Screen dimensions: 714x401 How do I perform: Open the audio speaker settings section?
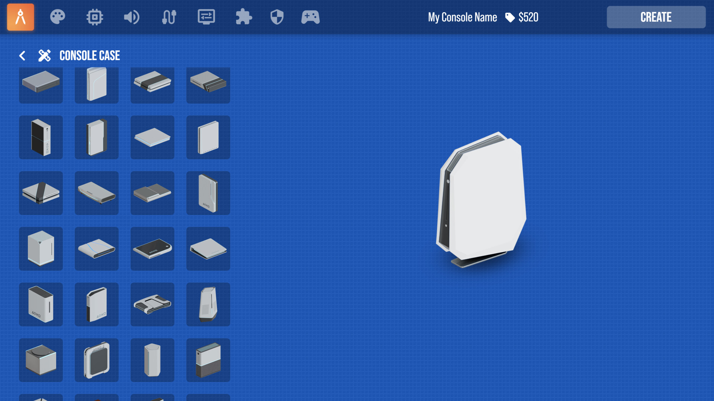point(132,17)
